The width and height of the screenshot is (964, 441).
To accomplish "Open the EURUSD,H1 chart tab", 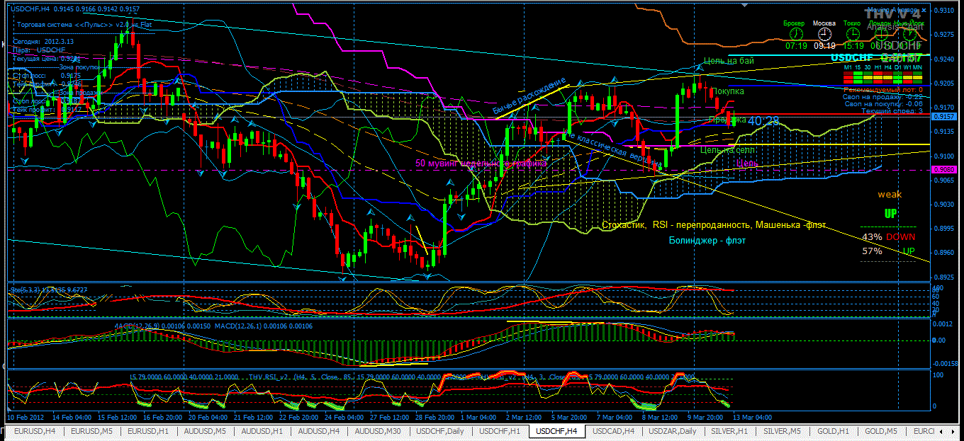I will tap(147, 430).
